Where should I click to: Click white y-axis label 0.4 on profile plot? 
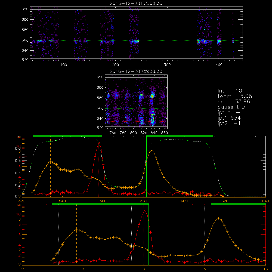[x=18, y=173]
